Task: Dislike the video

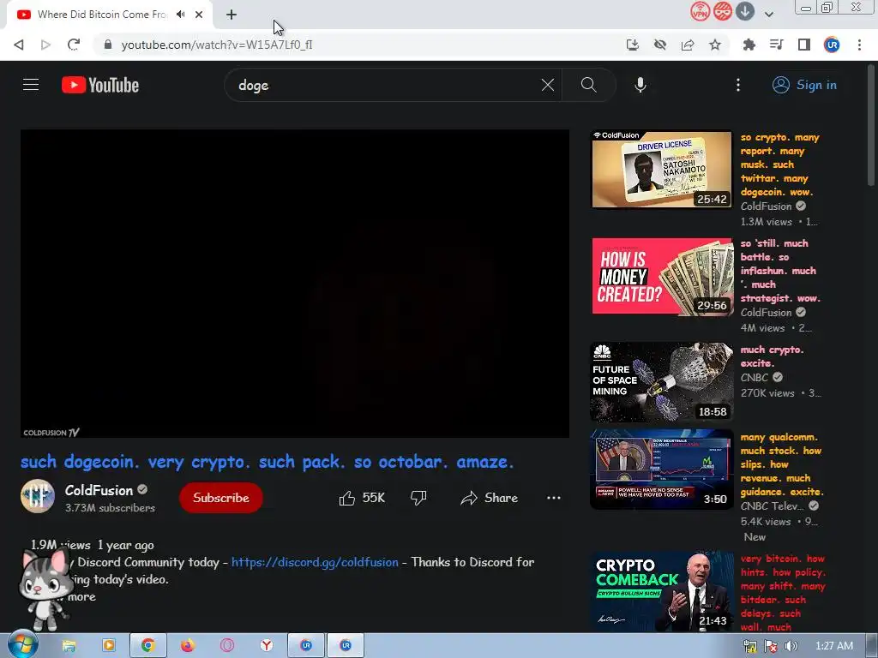Action: [x=418, y=498]
